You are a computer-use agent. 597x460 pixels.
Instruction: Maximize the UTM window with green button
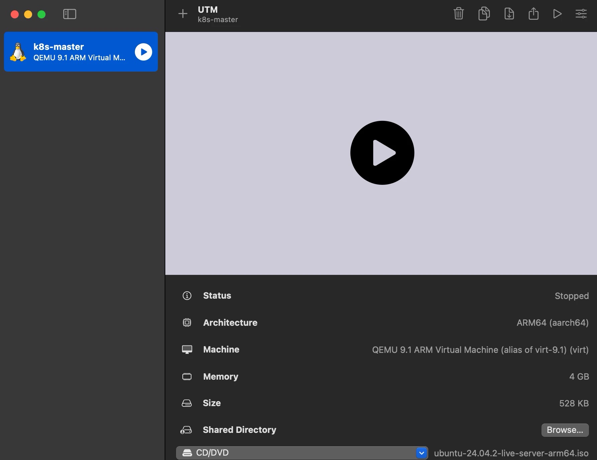[41, 14]
